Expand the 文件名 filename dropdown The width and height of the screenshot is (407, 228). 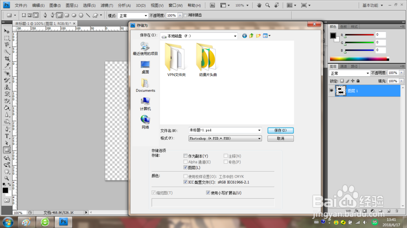pyautogui.click(x=259, y=130)
